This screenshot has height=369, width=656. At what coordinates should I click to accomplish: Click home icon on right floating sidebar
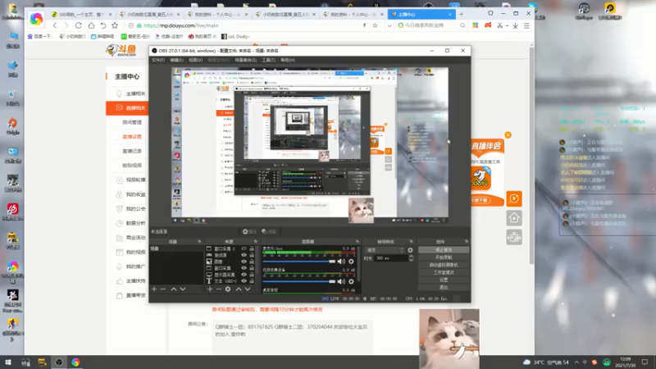[514, 218]
